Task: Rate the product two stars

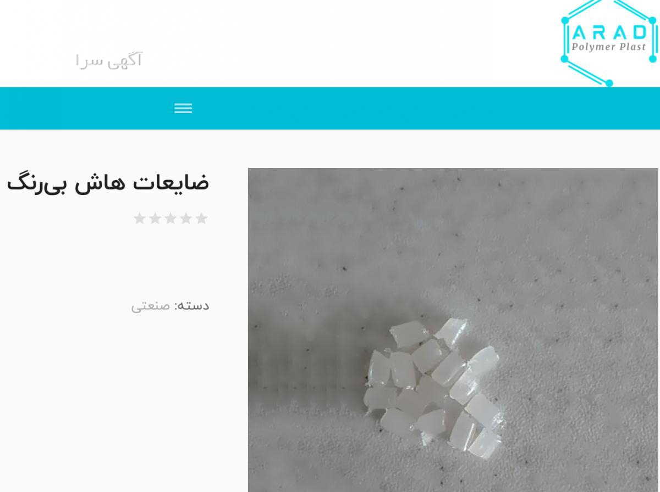Action: [x=186, y=219]
